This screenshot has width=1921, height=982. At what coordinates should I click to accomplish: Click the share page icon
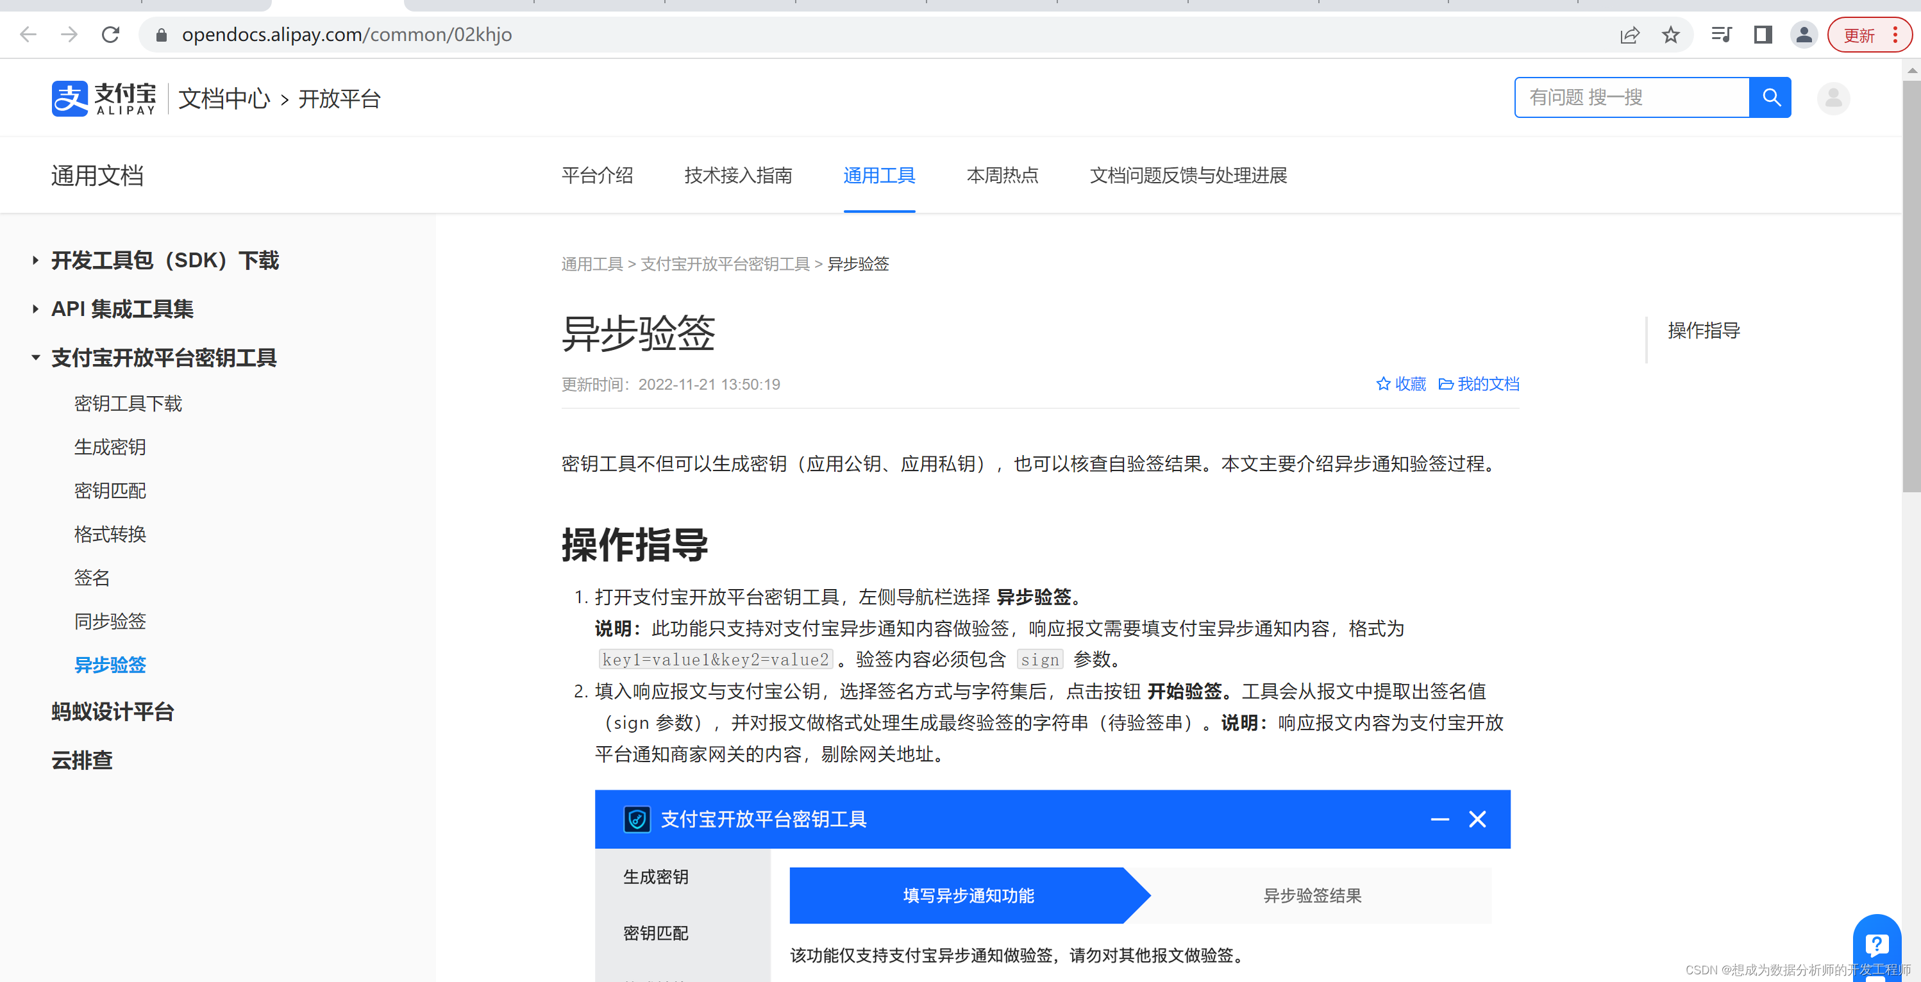click(1630, 35)
